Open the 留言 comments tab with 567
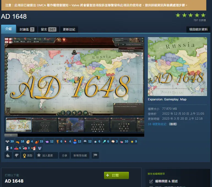 [48, 29]
